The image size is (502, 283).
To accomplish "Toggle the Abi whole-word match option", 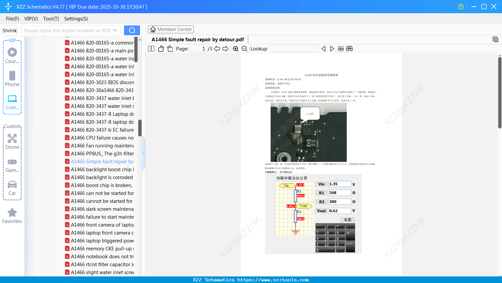I will [341, 49].
